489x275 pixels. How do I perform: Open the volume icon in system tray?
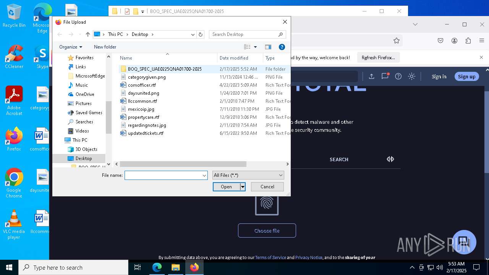click(440, 267)
